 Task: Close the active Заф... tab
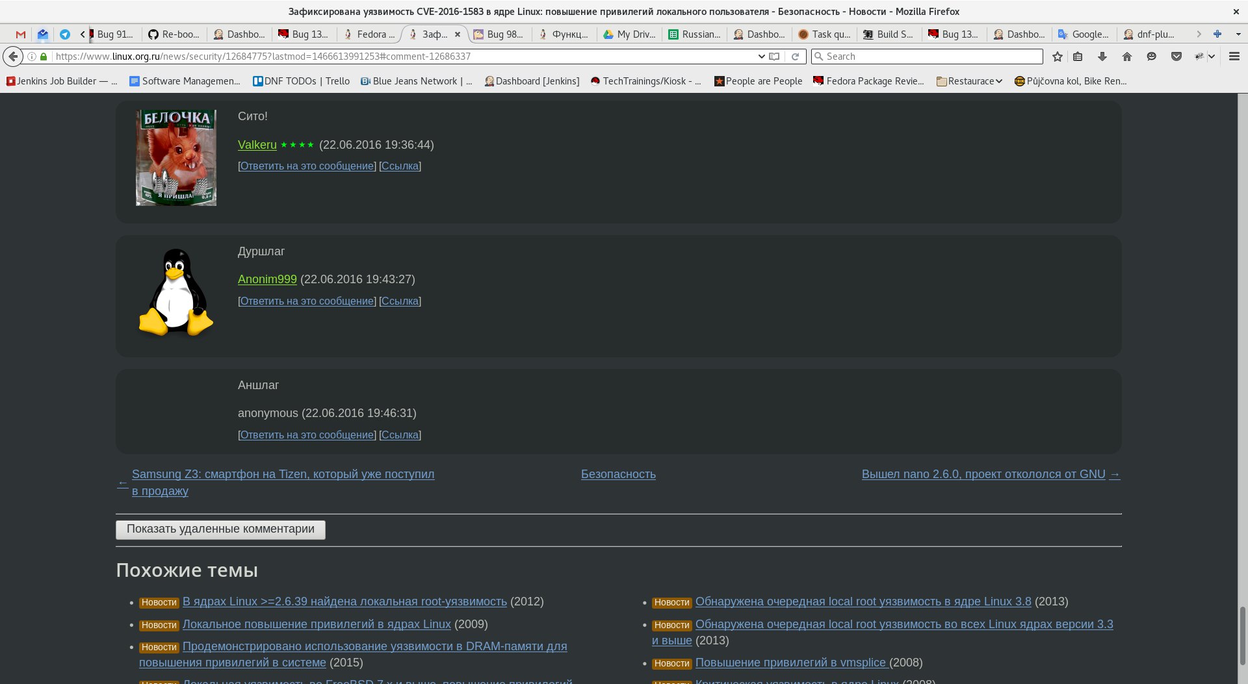[x=458, y=34]
